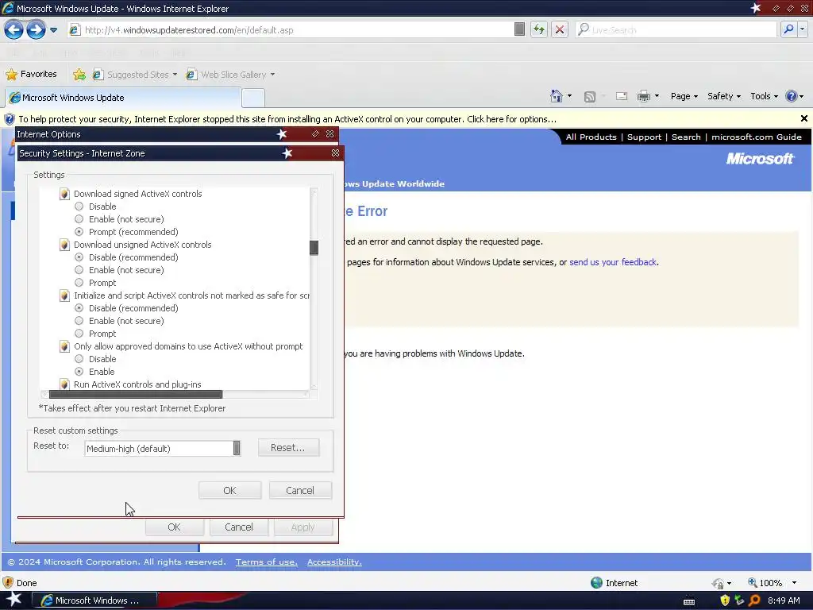The image size is (813, 610).
Task: Click Cancel in Internet Options dialog
Action: coord(238,527)
